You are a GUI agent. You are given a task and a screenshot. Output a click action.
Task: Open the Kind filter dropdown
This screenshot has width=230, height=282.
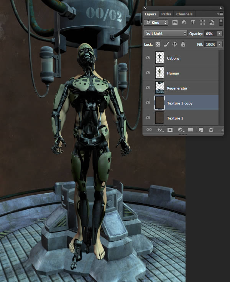156,23
